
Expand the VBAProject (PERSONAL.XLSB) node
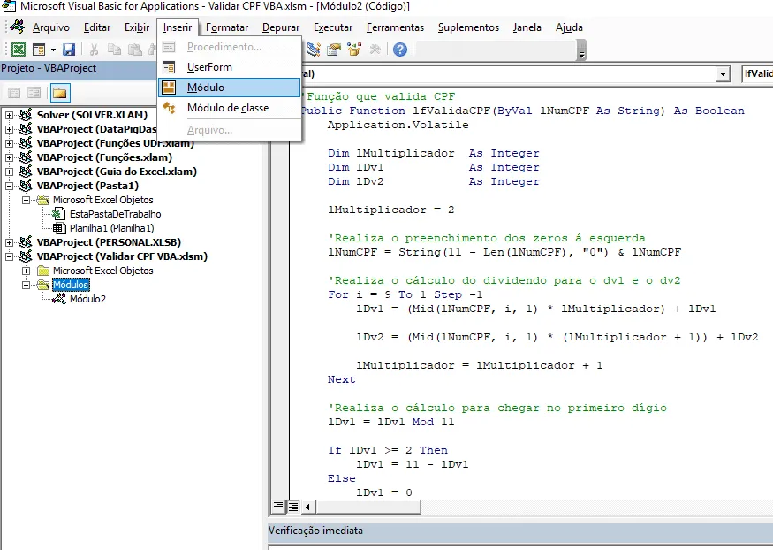point(10,242)
